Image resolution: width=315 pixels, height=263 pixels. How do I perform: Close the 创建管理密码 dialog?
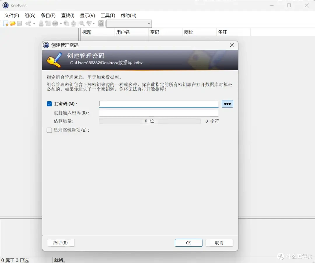(x=232, y=45)
